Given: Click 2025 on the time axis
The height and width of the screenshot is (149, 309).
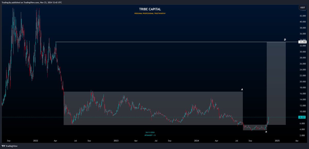Looking at the screenshot, I should point(277,141).
